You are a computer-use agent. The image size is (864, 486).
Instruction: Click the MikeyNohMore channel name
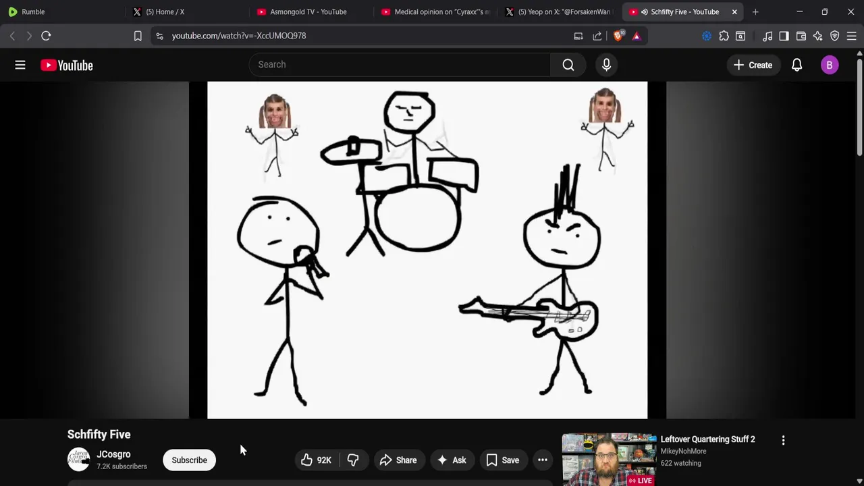tap(683, 452)
